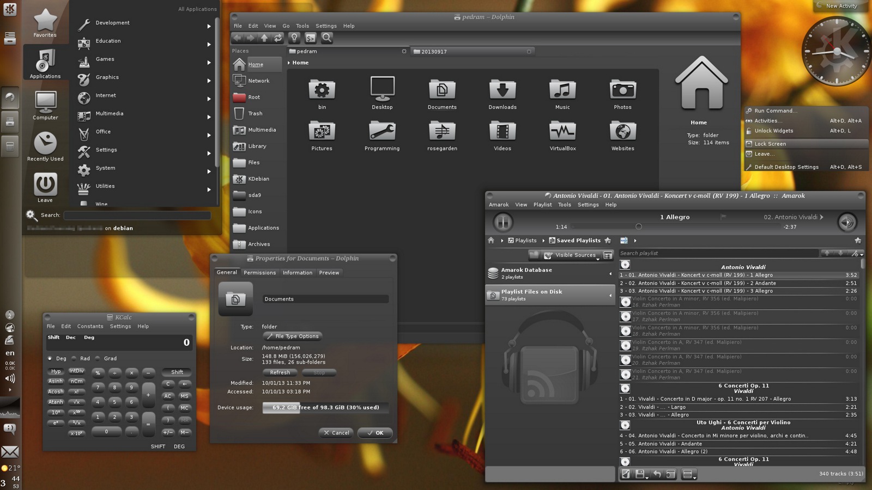Click Refresh size button in Properties
This screenshot has width=872, height=490.
point(280,373)
